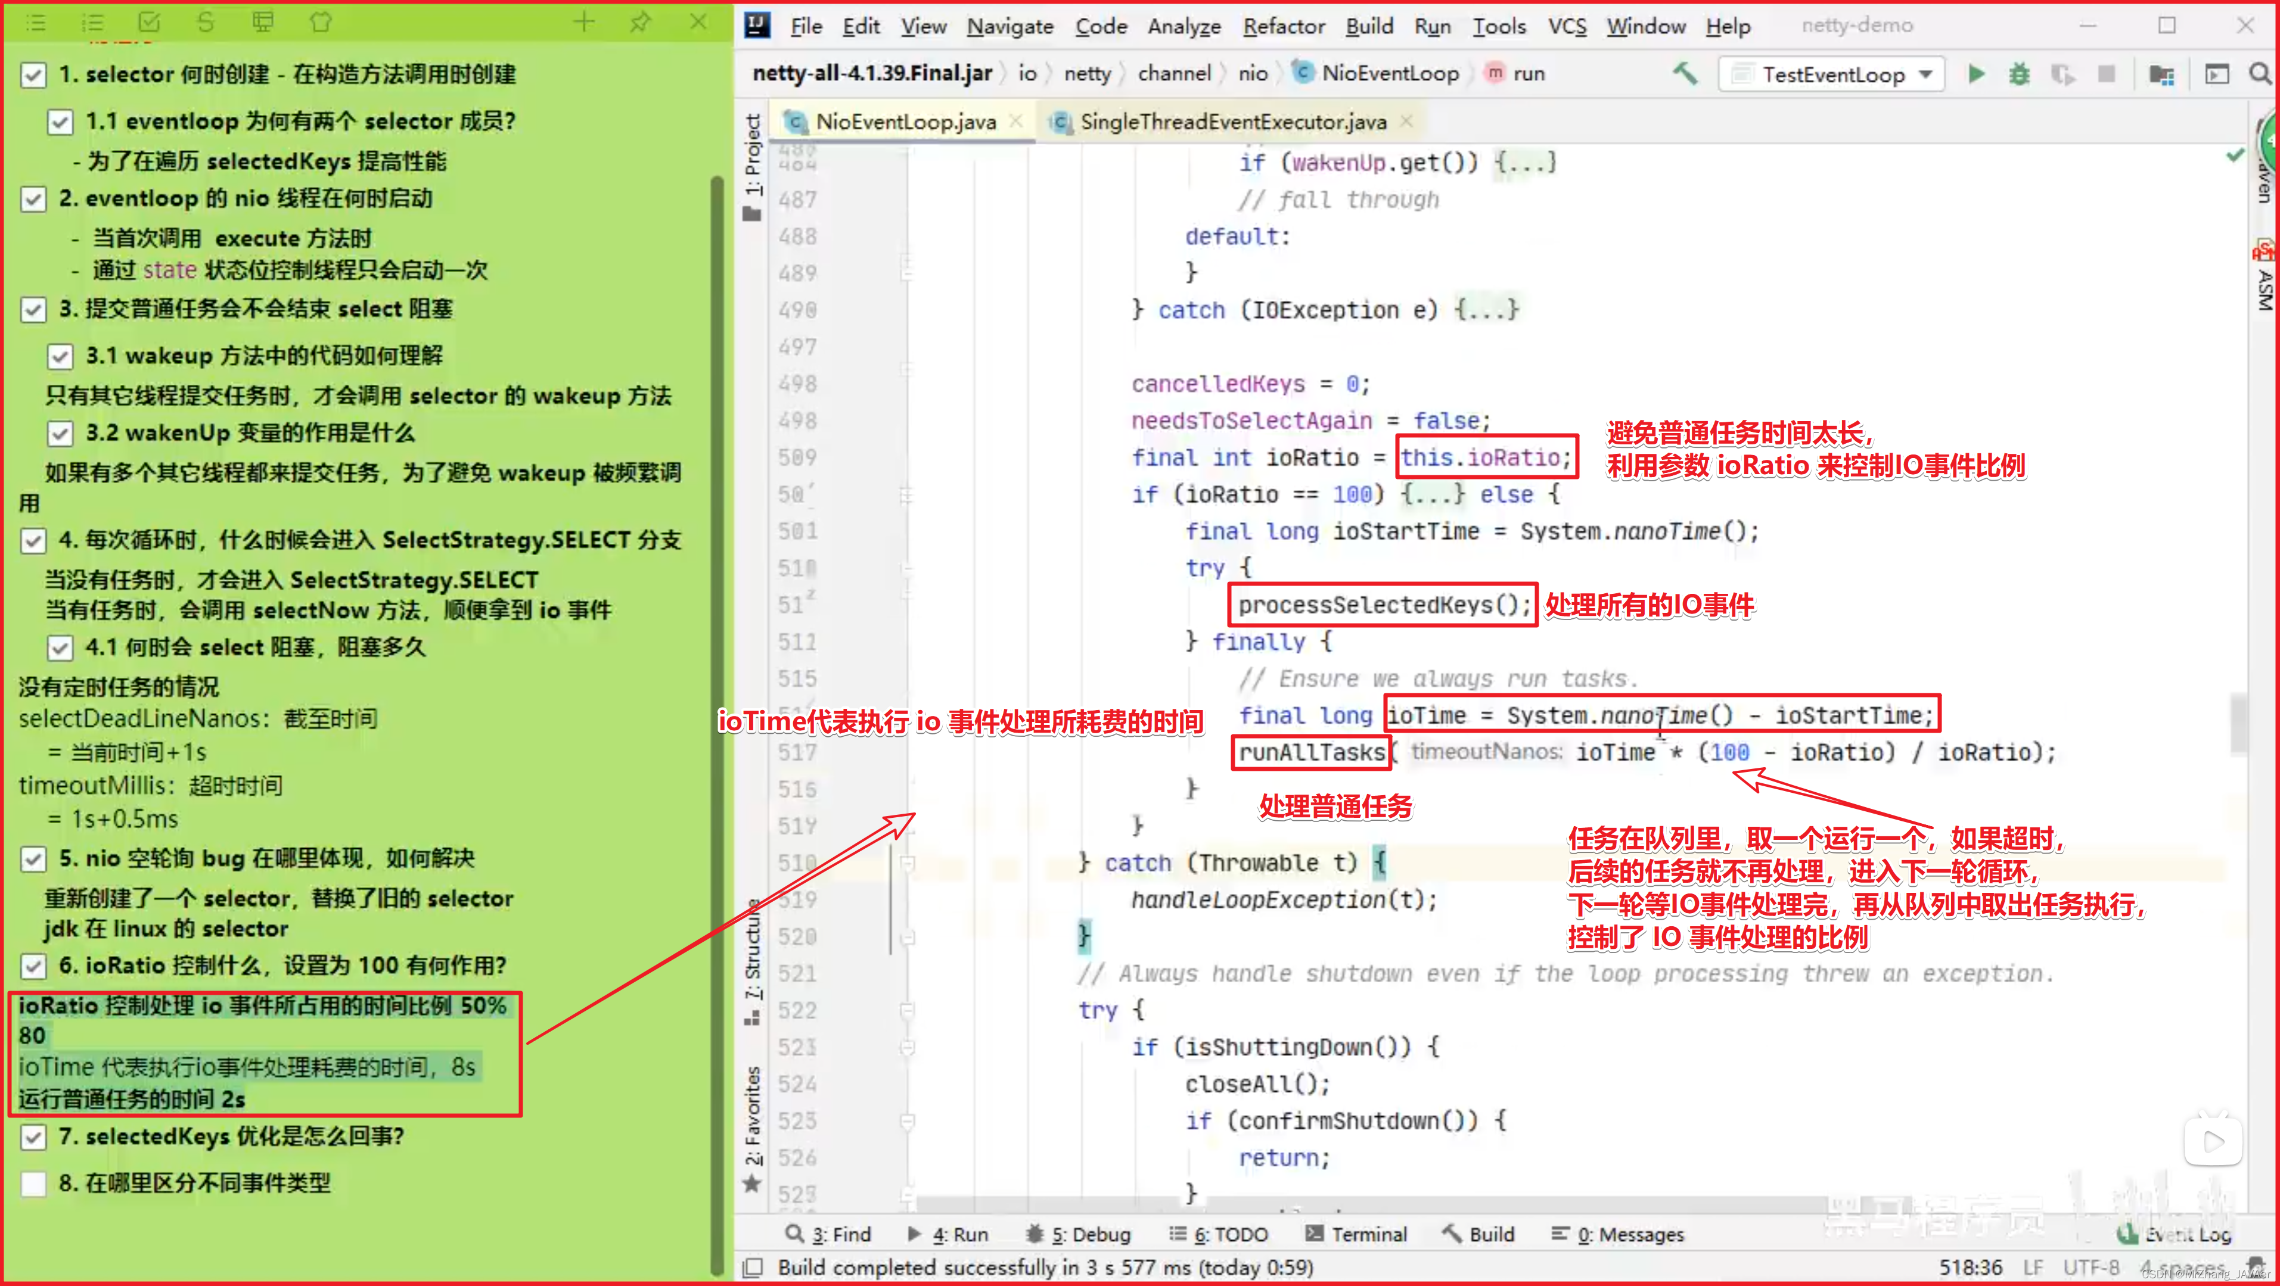Screen dimensions: 2280x1286
Task: Click fold marker at try { line 522
Action: (x=907, y=1010)
